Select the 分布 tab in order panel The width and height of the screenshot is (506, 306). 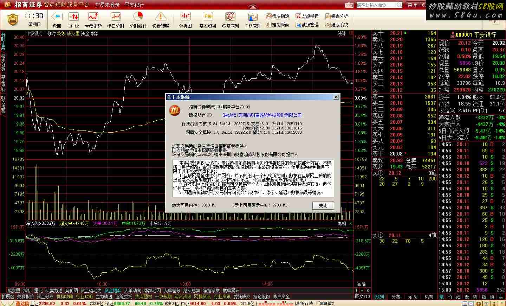[x=396, y=297]
